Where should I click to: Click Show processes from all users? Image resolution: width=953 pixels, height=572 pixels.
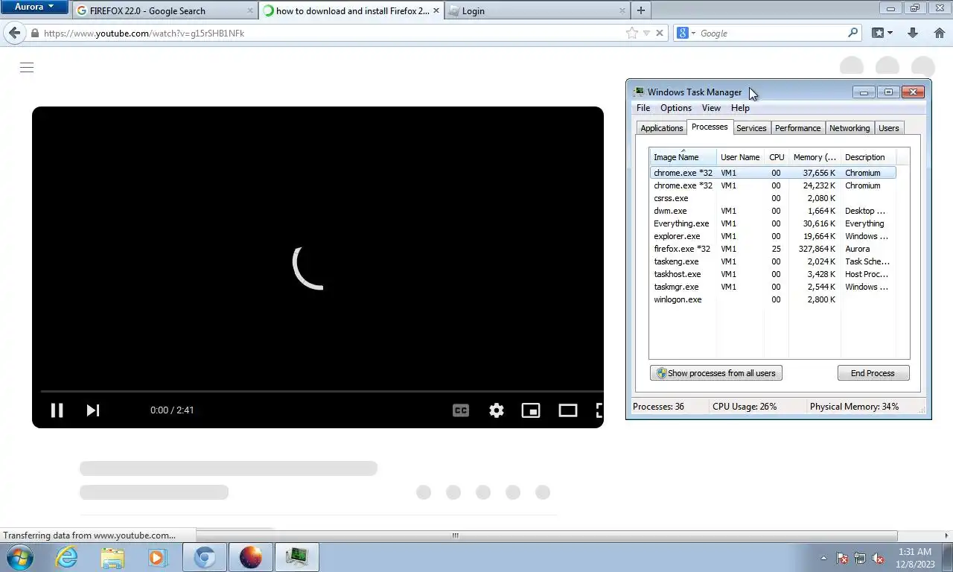(x=716, y=373)
